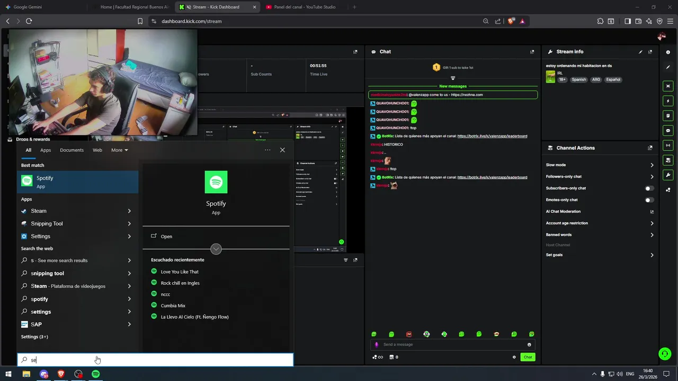
Task: Open Brave VPN shield icon
Action: point(659,21)
